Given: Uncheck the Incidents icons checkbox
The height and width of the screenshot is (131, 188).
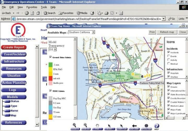Looking at the screenshot, I should pyautogui.click(x=168, y=52).
